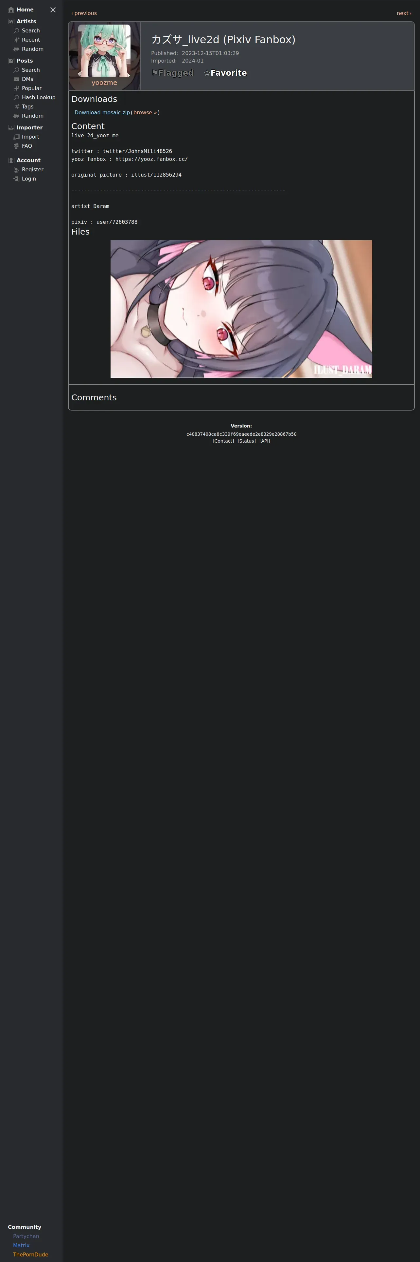420x1262 pixels.
Task: Open Popular posts link
Action: (x=32, y=88)
